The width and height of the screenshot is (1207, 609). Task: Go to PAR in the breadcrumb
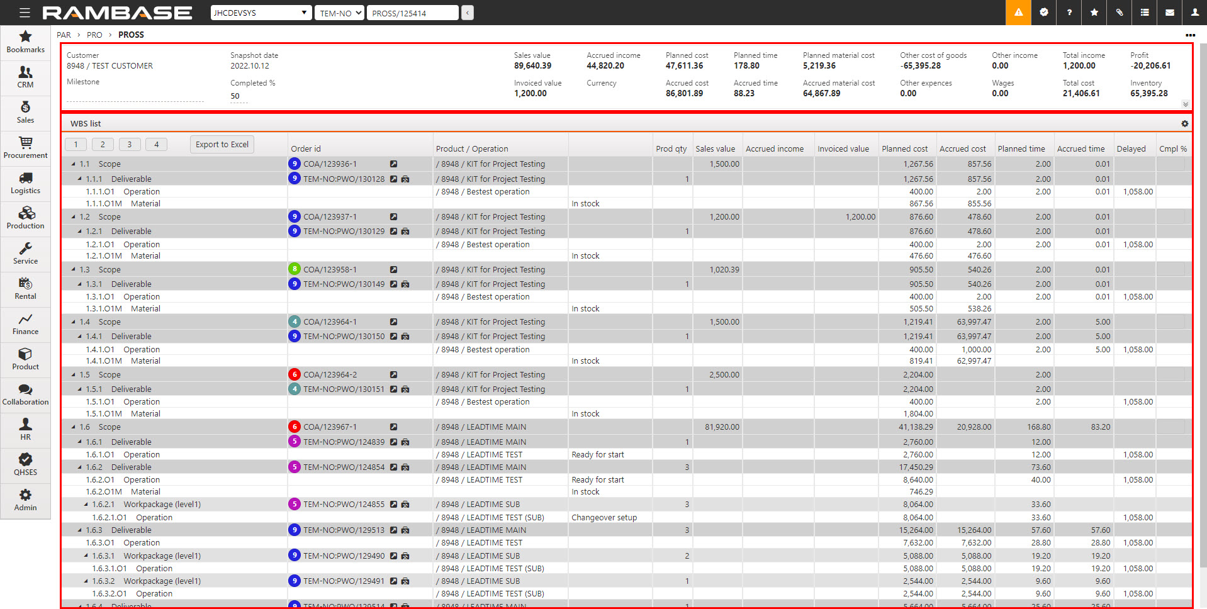tap(64, 35)
